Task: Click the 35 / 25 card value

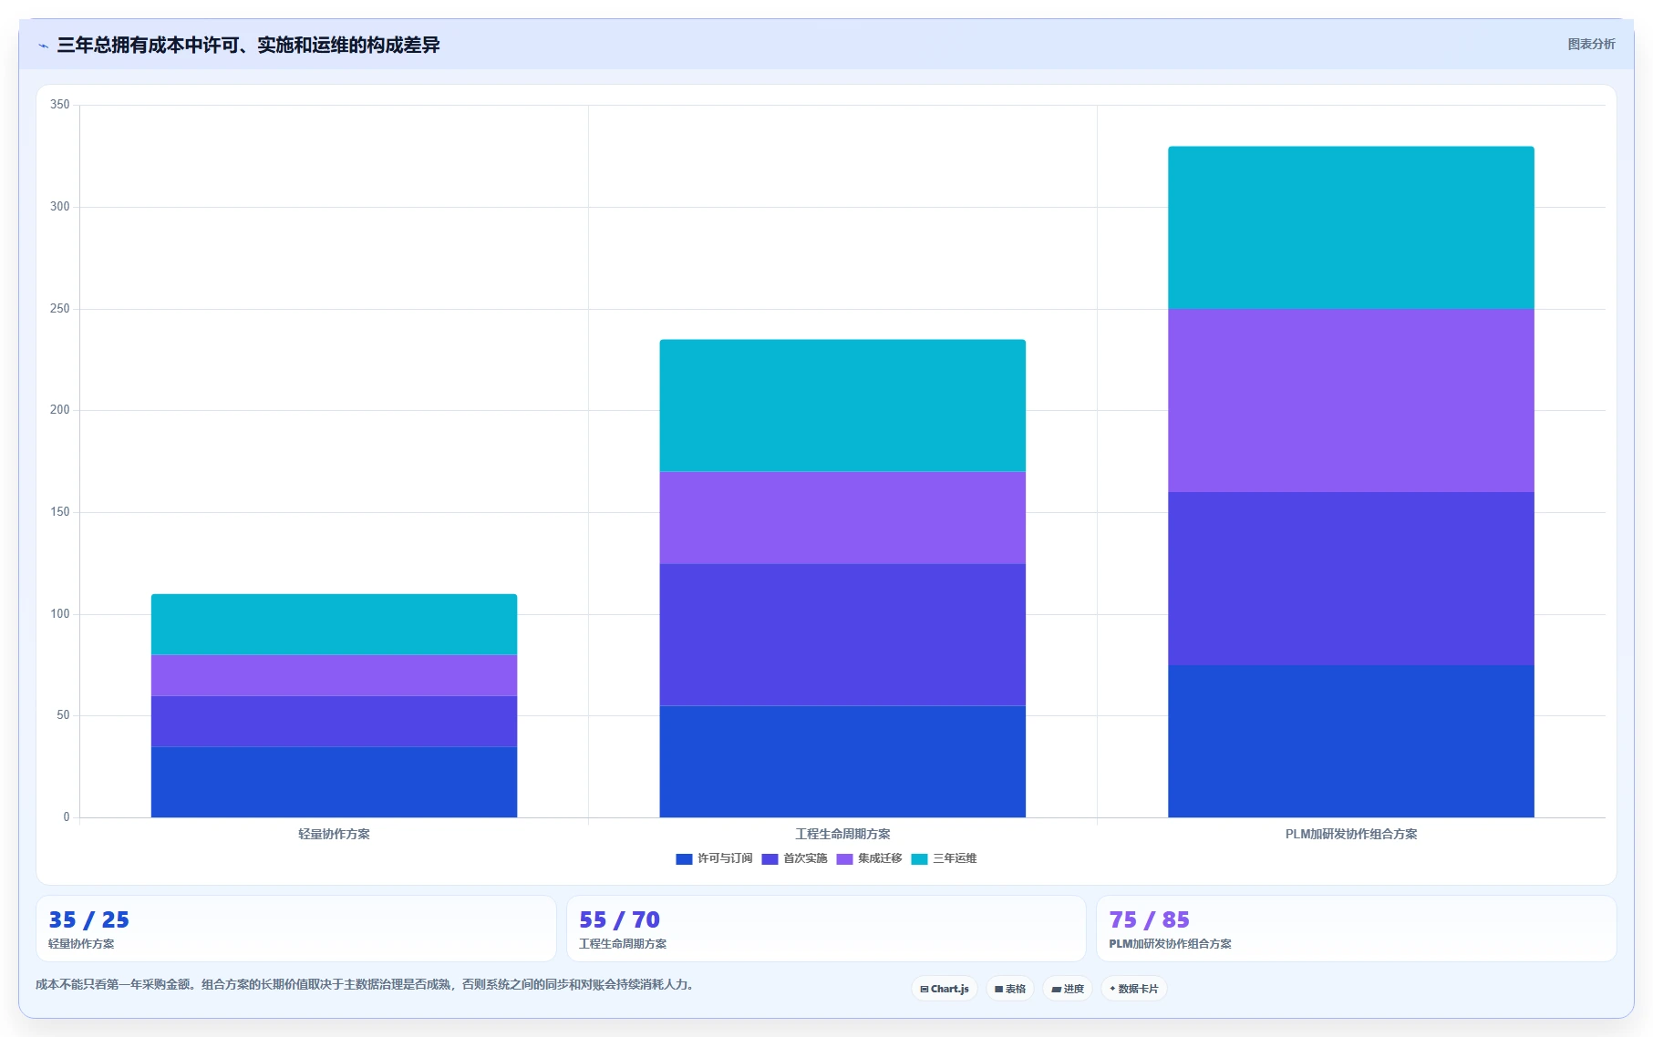Action: pyautogui.click(x=88, y=919)
